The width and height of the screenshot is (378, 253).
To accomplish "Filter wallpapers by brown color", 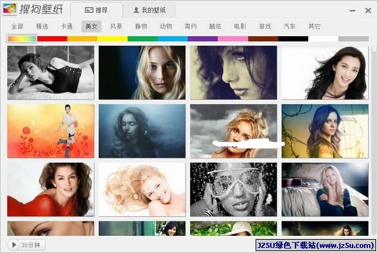I will [263, 39].
